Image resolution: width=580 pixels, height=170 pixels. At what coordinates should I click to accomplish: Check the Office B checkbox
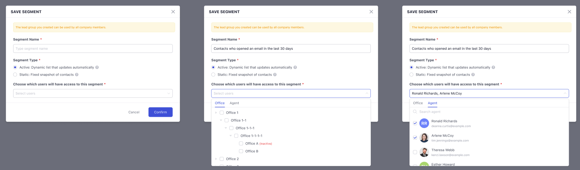[241, 151]
